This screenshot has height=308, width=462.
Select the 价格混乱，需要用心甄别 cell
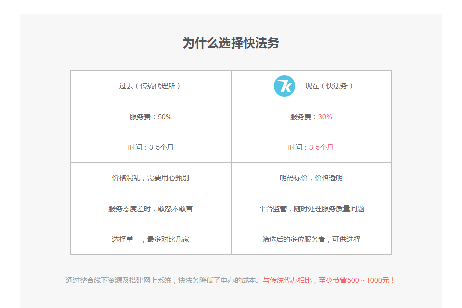coord(151,178)
